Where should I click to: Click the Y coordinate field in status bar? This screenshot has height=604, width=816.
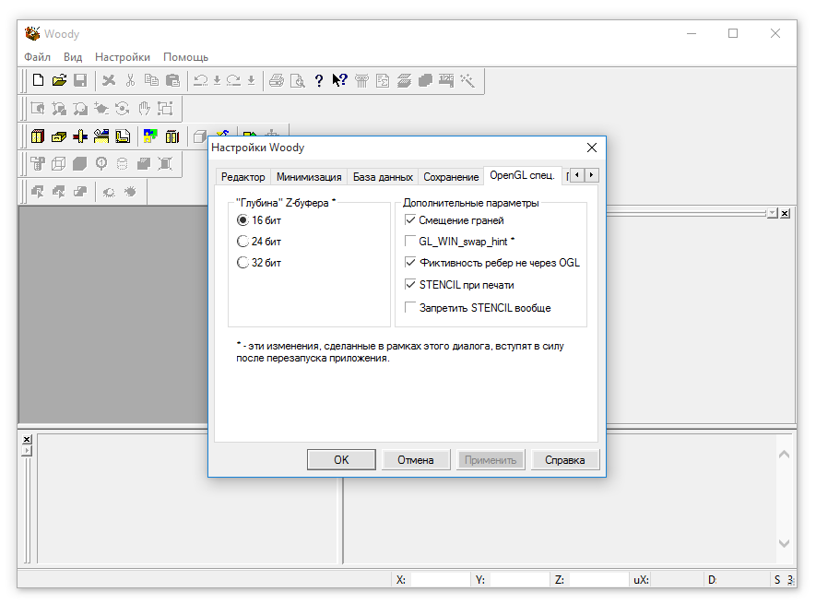(519, 579)
